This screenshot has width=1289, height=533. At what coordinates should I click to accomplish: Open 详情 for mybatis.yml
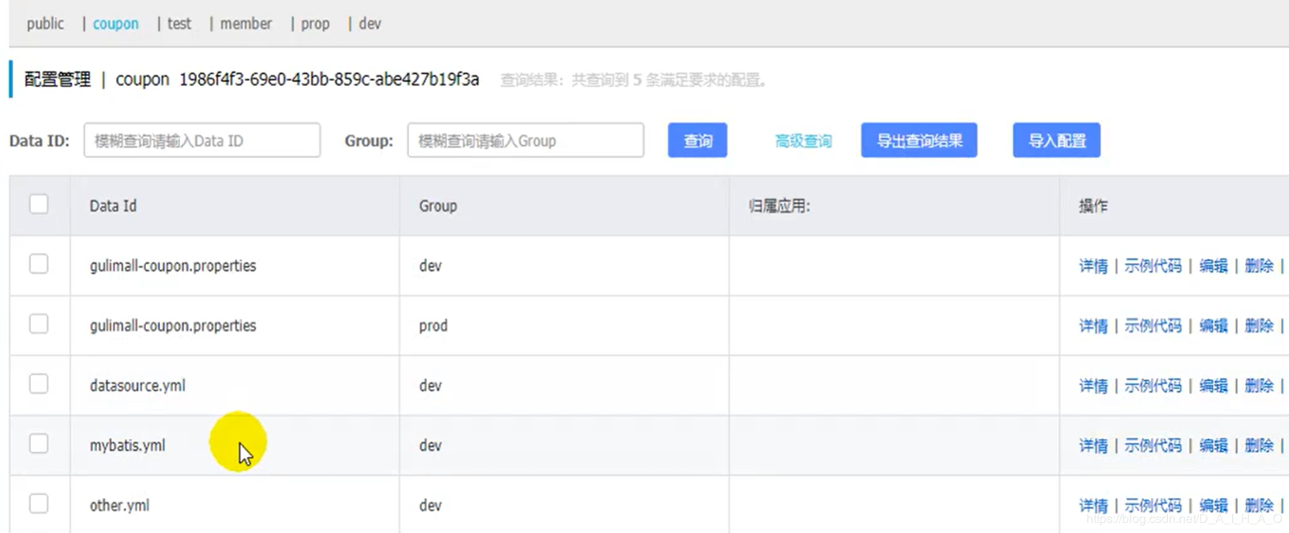(1093, 445)
